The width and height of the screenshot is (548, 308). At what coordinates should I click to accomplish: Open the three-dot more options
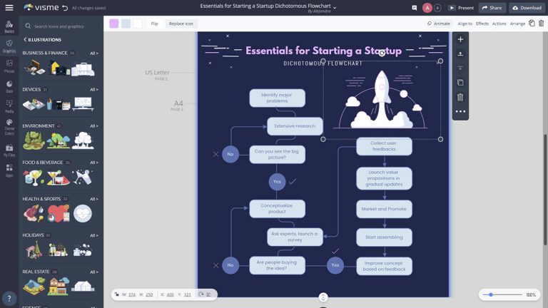[x=460, y=111]
